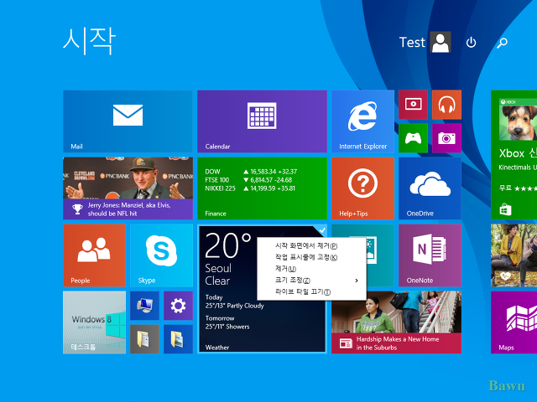Open the Documents folder tile on gray background
Viewport: 537px width, 402px height.
coord(144,339)
